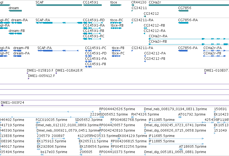Select the CG34212-PB protein label
Viewport: 229px width, 156px height.
(x=155, y=59)
